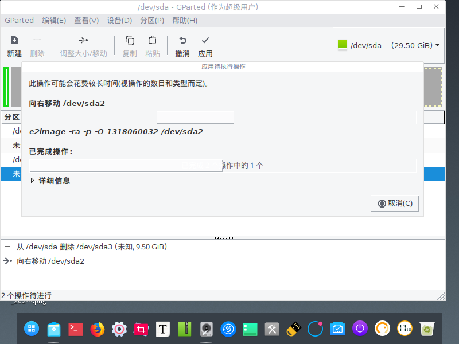Open the system monitor icon in the dock
459x344 pixels.
(x=337, y=329)
